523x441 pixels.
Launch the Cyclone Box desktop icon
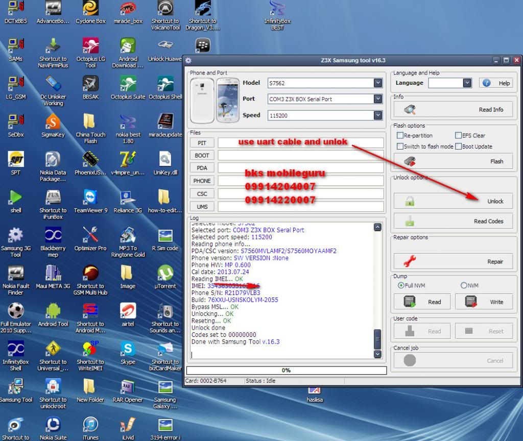(90, 13)
